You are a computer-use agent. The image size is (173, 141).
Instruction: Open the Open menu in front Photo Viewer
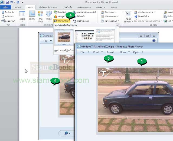click(138, 52)
